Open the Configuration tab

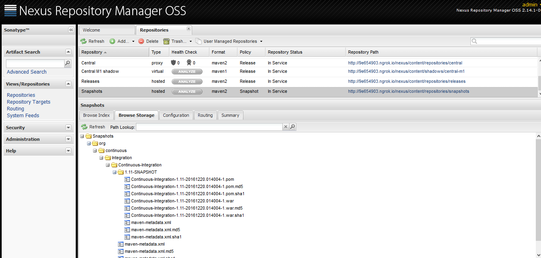[176, 115]
